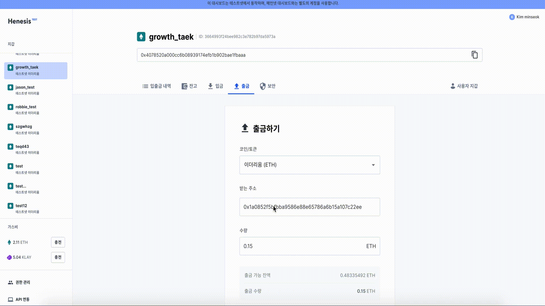The image size is (545, 306).
Task: Open the 이더리움 (ETH) coin selector
Action: point(310,165)
